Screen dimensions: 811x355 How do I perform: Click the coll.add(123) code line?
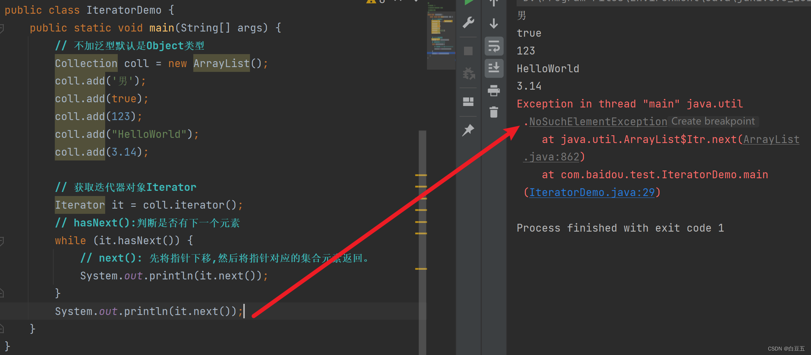[x=99, y=116]
